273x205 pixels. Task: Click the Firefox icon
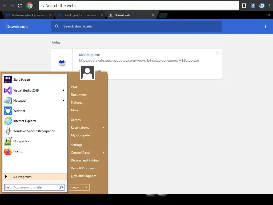[8, 151]
